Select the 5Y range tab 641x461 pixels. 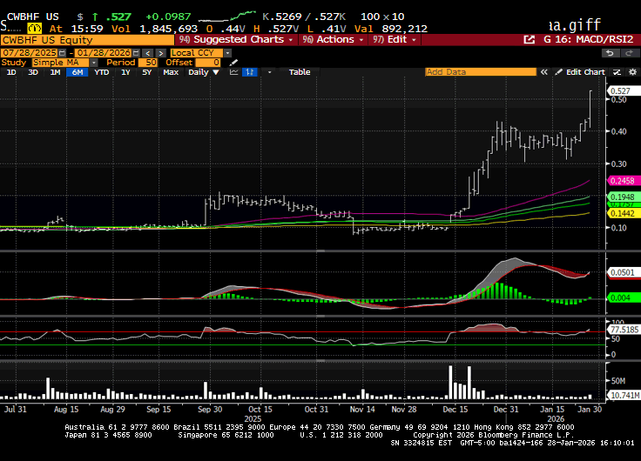coord(147,72)
